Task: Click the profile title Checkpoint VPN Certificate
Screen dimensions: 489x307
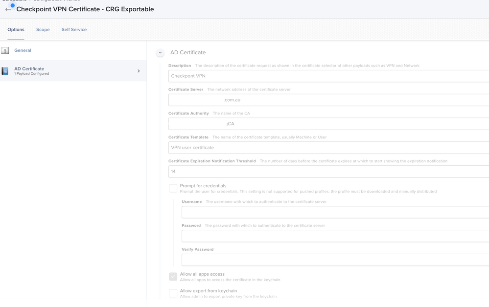Action: click(x=85, y=9)
